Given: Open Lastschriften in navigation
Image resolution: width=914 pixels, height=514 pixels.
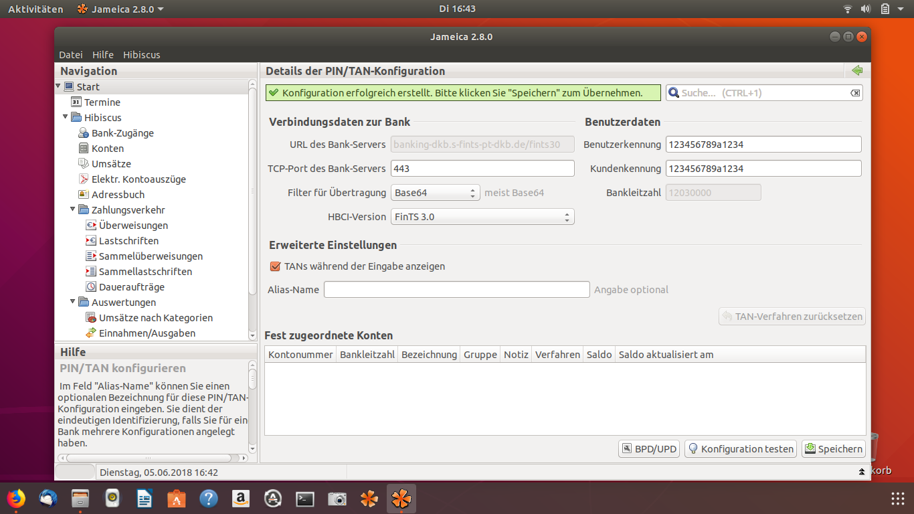Looking at the screenshot, I should 122,241.
